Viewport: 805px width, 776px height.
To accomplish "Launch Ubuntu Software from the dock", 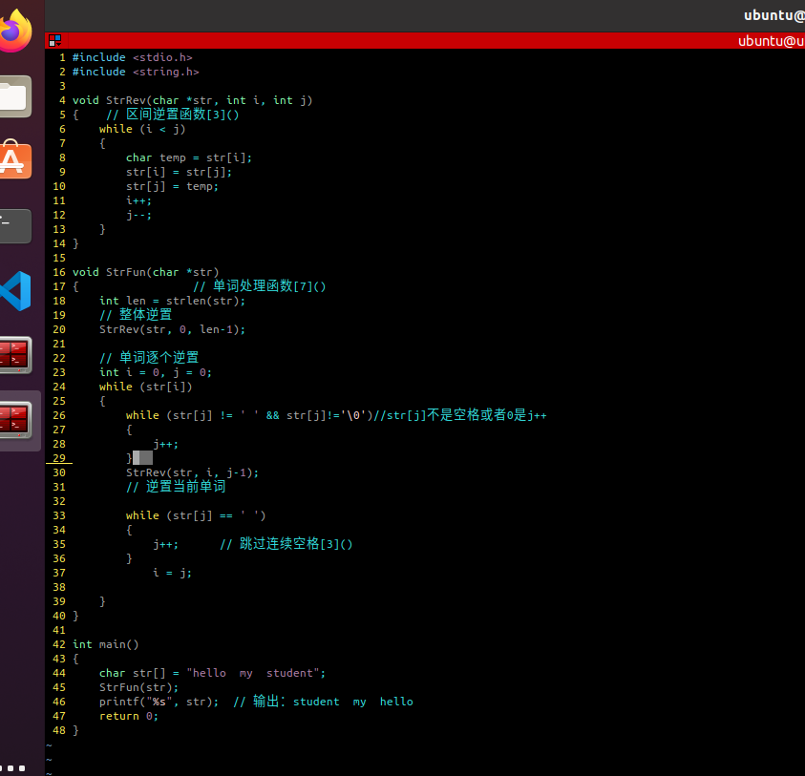I will click(14, 159).
